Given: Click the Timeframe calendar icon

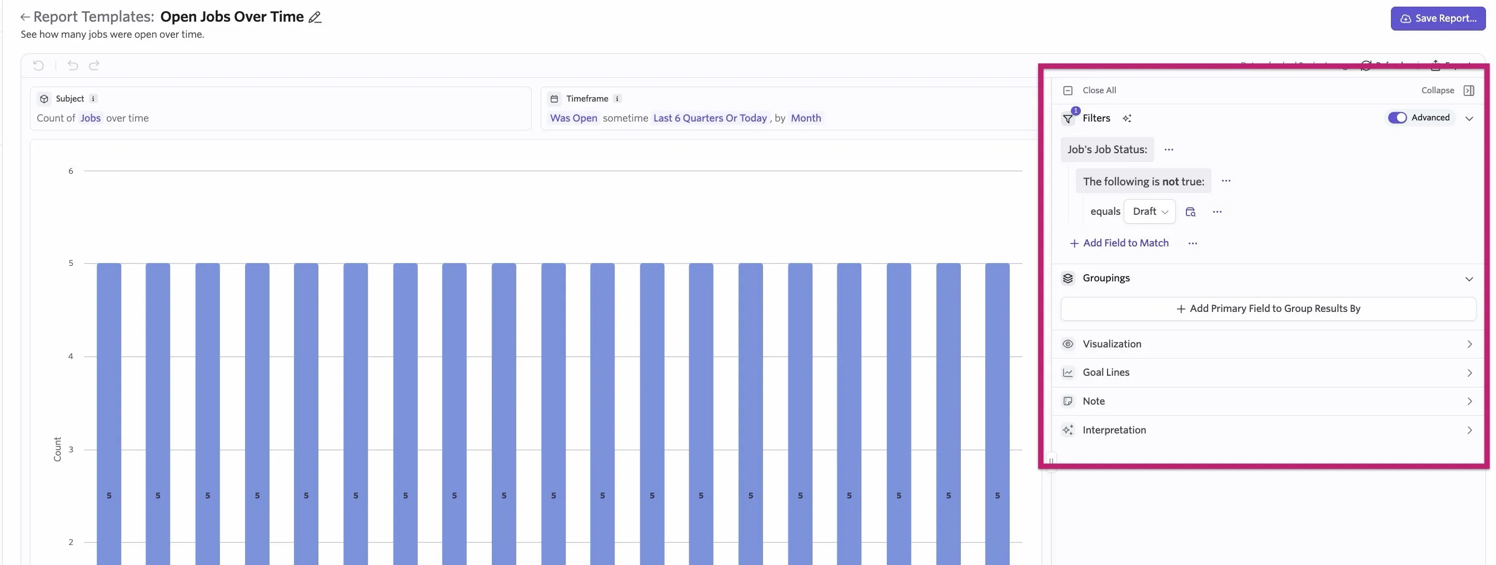Looking at the screenshot, I should coord(554,99).
